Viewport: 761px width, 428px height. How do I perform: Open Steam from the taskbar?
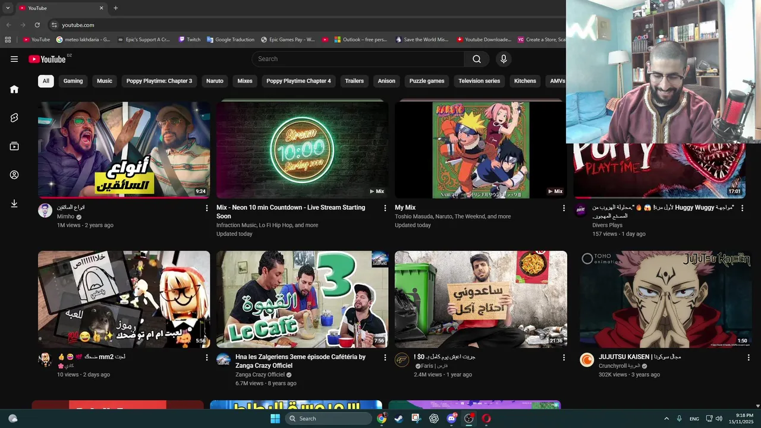pyautogui.click(x=399, y=418)
